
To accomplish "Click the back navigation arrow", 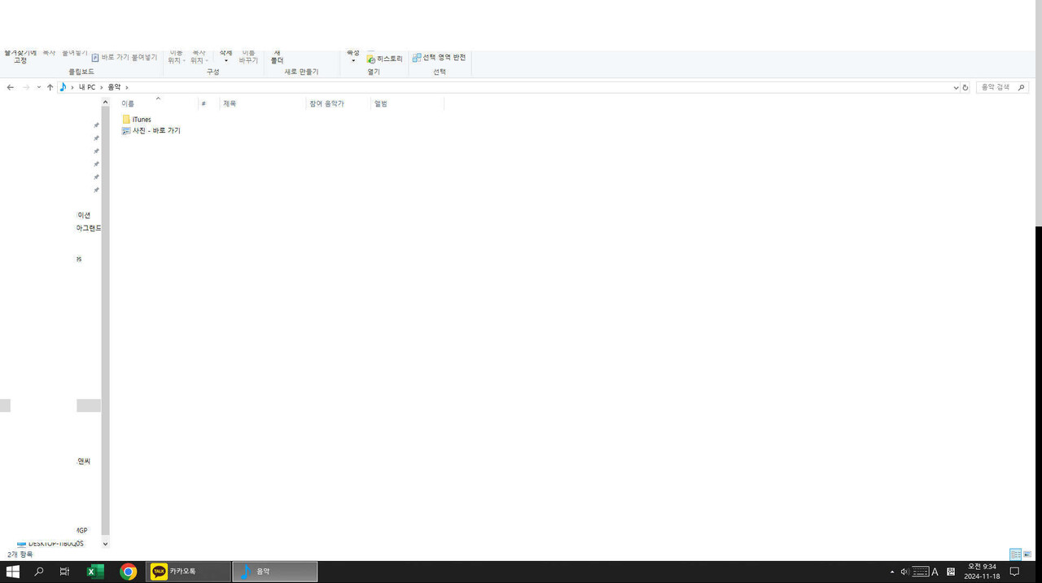I will point(11,87).
